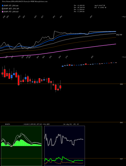
Task: Click the white DOW MT legend swatch
Action: click(x=3, y=9)
